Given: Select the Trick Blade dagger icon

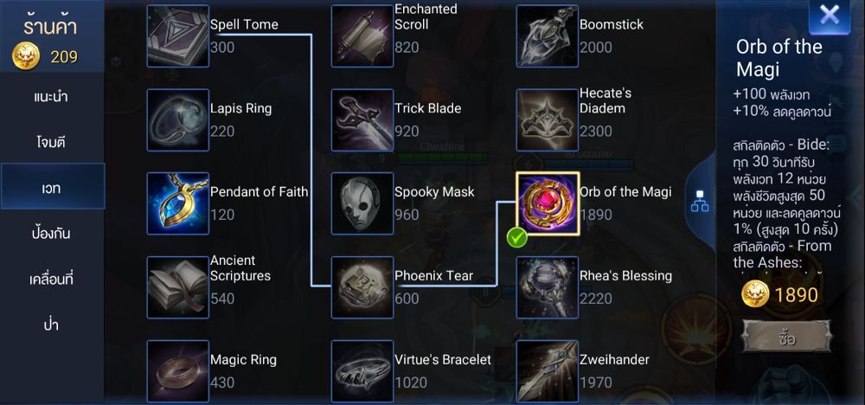Looking at the screenshot, I should [362, 120].
